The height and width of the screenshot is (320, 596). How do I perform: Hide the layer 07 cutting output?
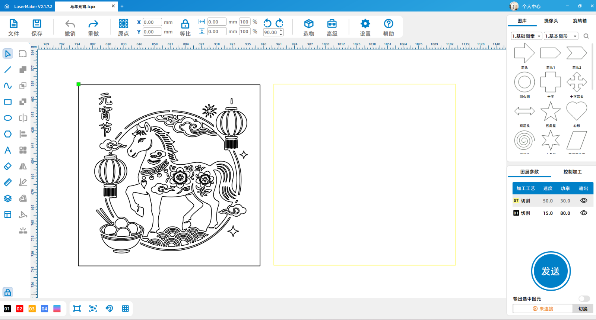pyautogui.click(x=583, y=201)
